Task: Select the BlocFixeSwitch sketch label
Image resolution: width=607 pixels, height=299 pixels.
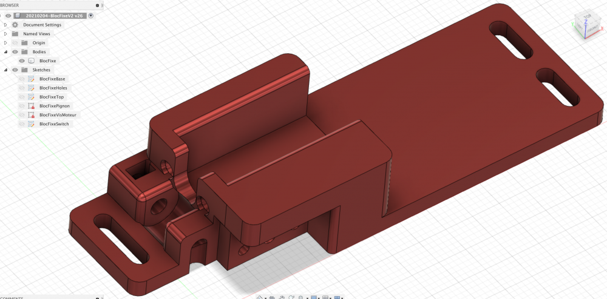Action: coord(54,124)
